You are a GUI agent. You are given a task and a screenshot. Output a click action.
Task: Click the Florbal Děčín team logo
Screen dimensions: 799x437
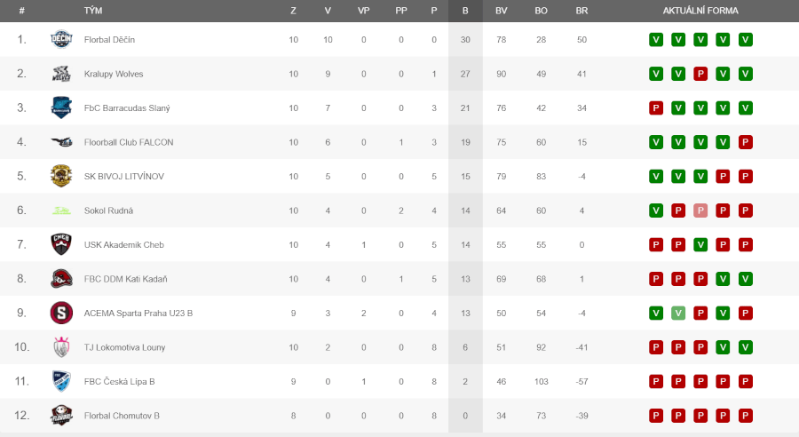(61, 39)
